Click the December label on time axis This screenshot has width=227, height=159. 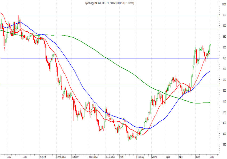[111, 157]
